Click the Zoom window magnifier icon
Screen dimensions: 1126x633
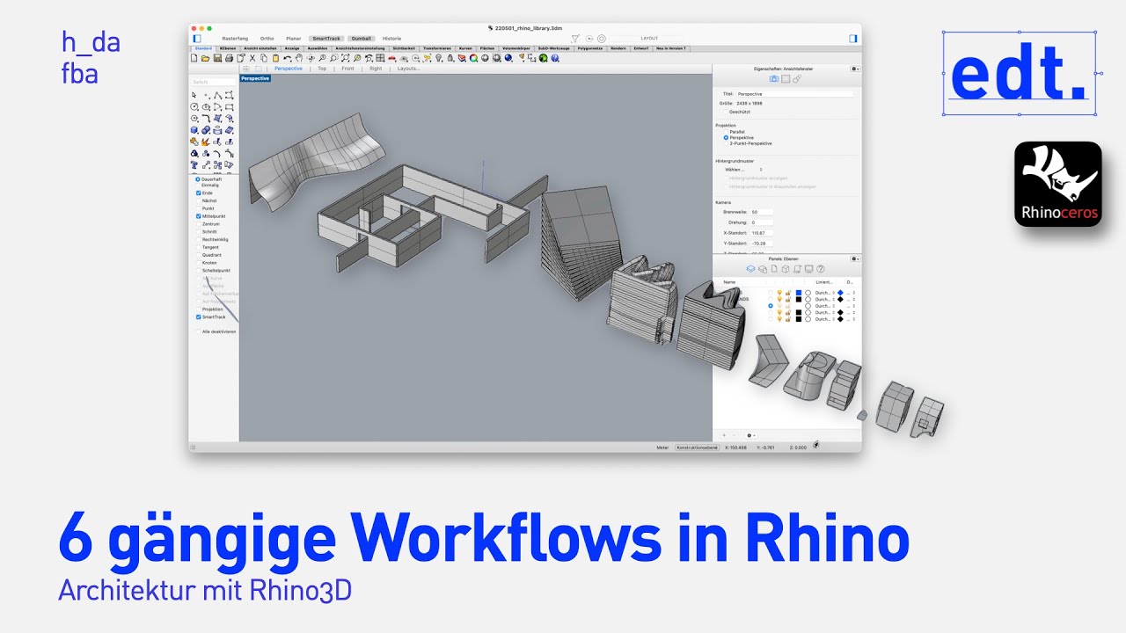click(x=334, y=58)
